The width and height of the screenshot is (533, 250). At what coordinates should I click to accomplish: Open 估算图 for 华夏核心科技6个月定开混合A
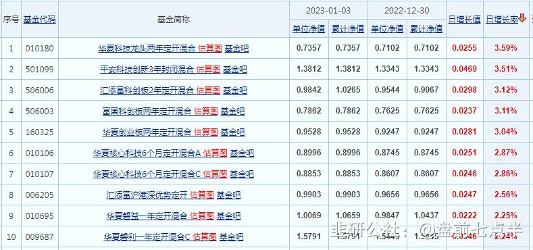click(x=215, y=153)
